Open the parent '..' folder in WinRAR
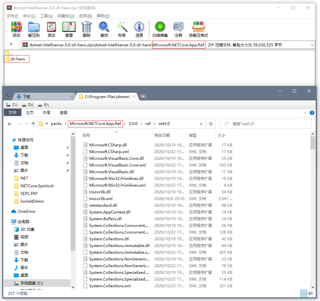The width and height of the screenshot is (320, 301). coord(9,53)
